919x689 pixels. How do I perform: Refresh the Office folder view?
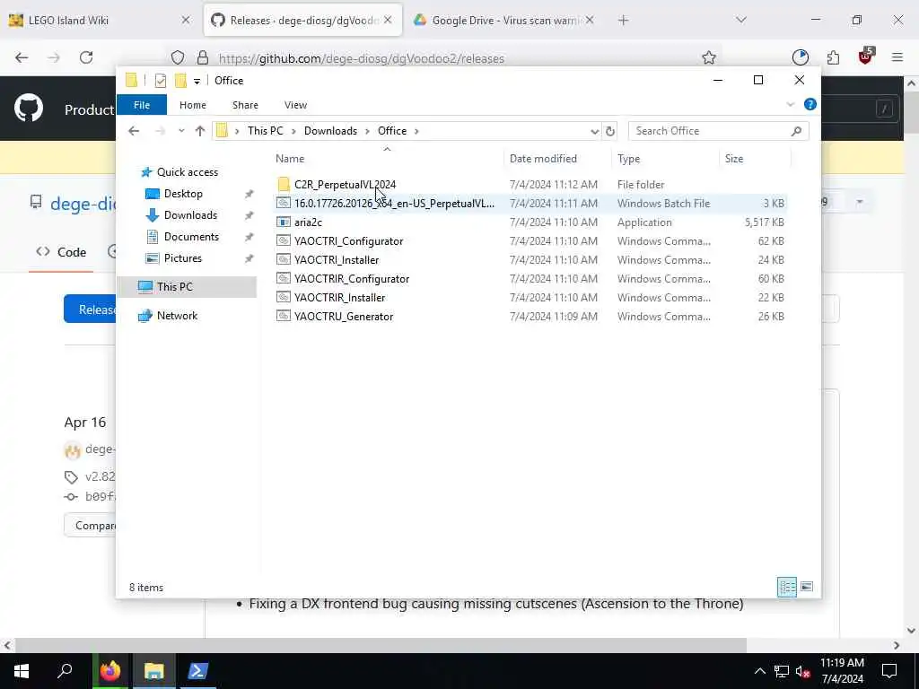(610, 131)
